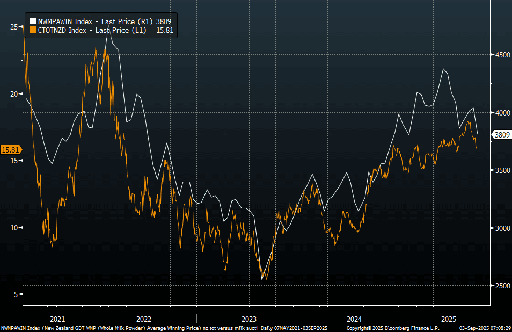Viewport: 512px width, 332px height.
Task: Click the Daily 07MAY2021-03SEP2025 date range text
Action: tap(294, 328)
